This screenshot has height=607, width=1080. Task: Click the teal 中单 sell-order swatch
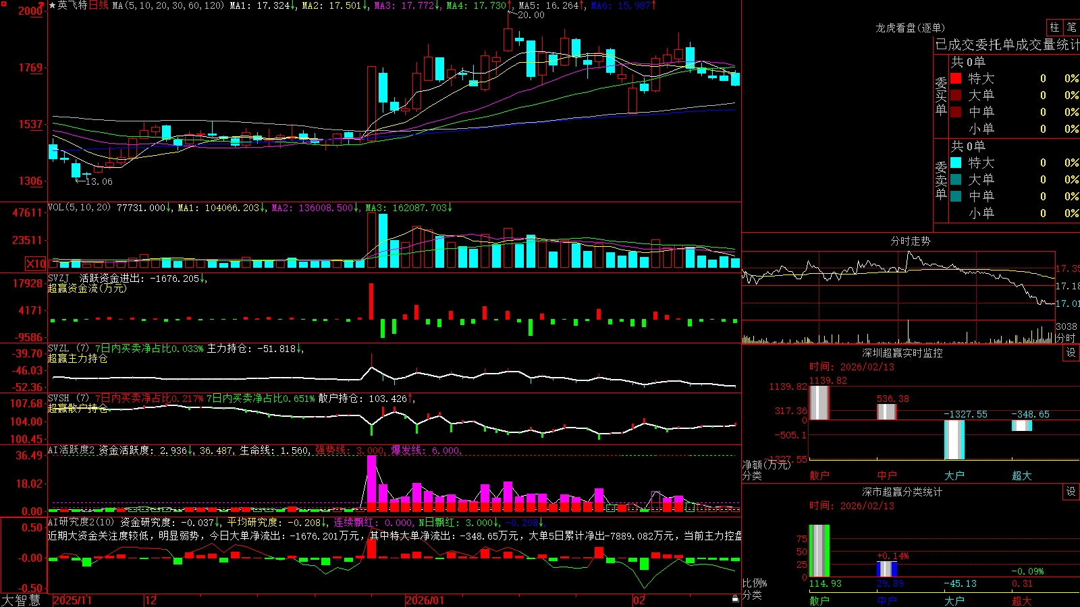coord(956,196)
